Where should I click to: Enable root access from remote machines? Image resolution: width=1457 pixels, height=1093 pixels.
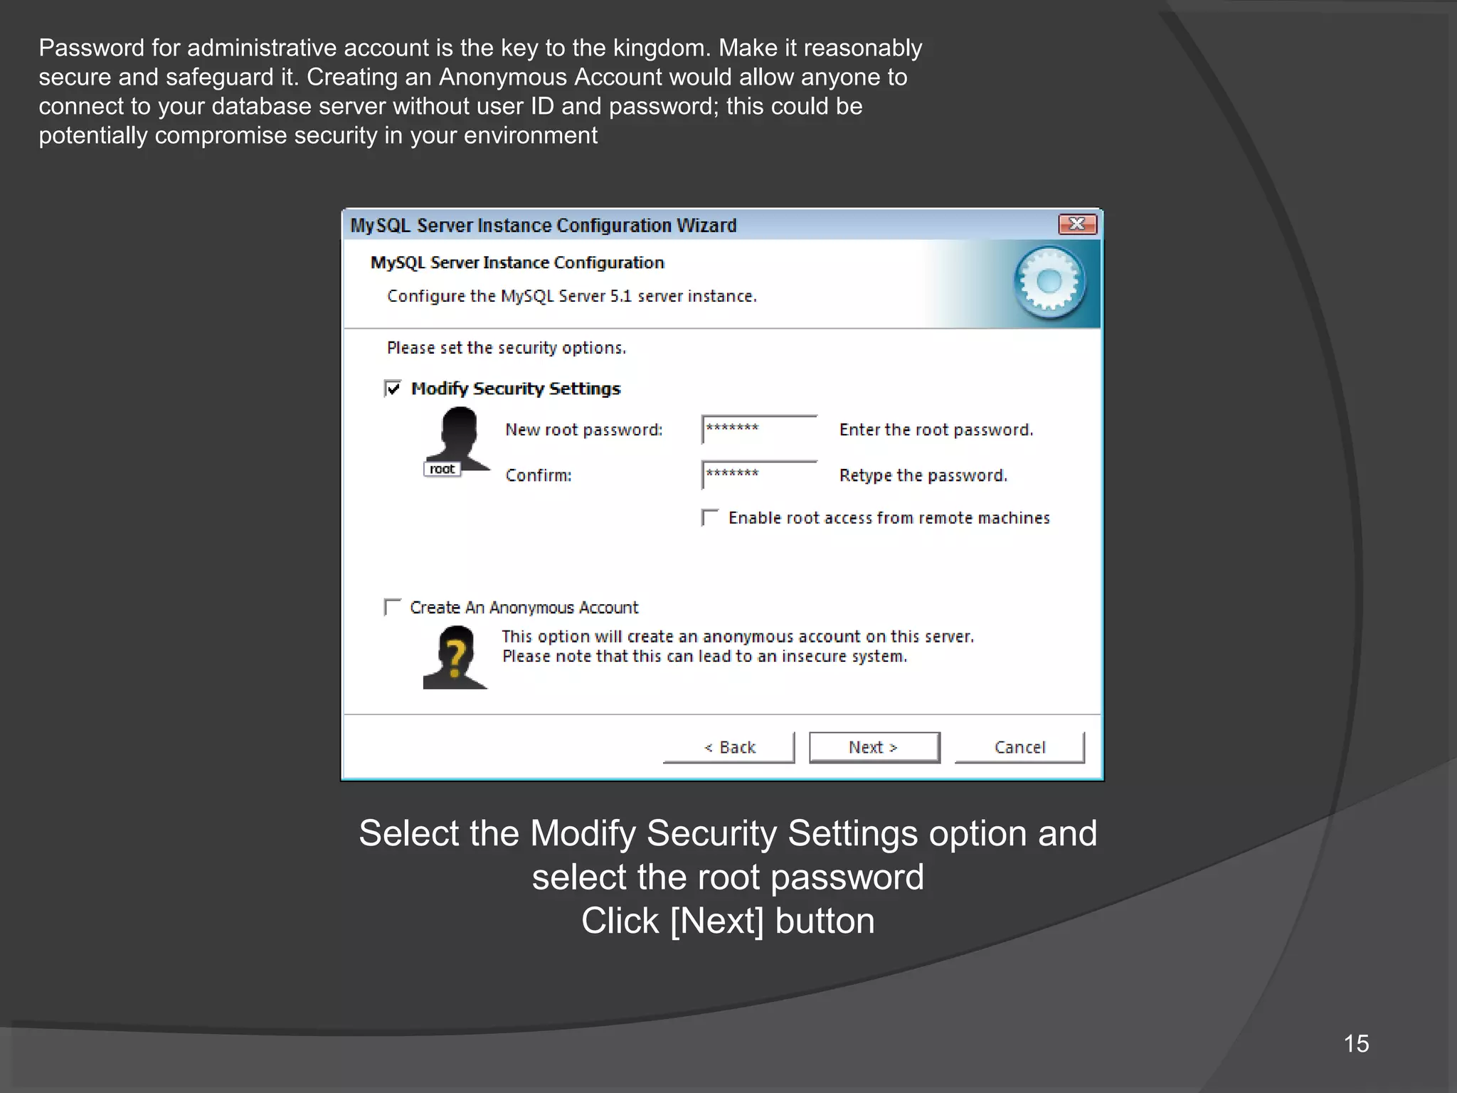click(710, 517)
